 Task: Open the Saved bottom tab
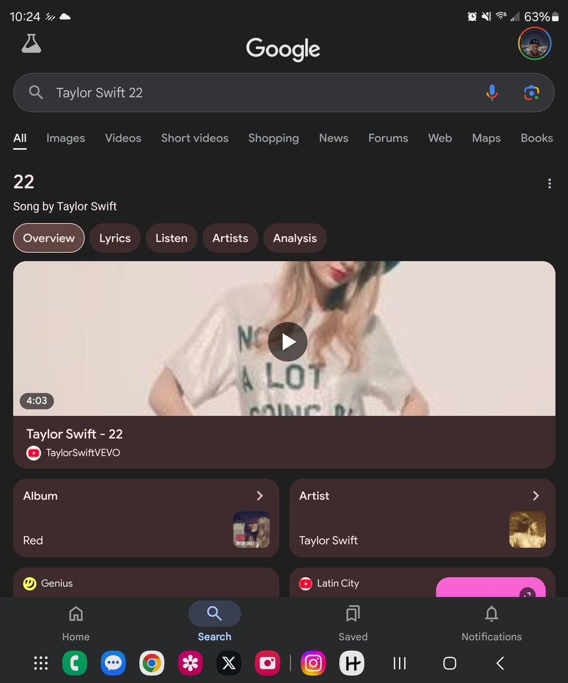(x=353, y=623)
